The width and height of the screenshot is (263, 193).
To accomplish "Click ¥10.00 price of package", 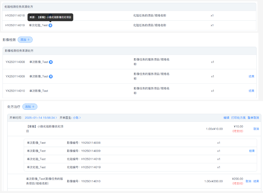I will [x=238, y=127].
